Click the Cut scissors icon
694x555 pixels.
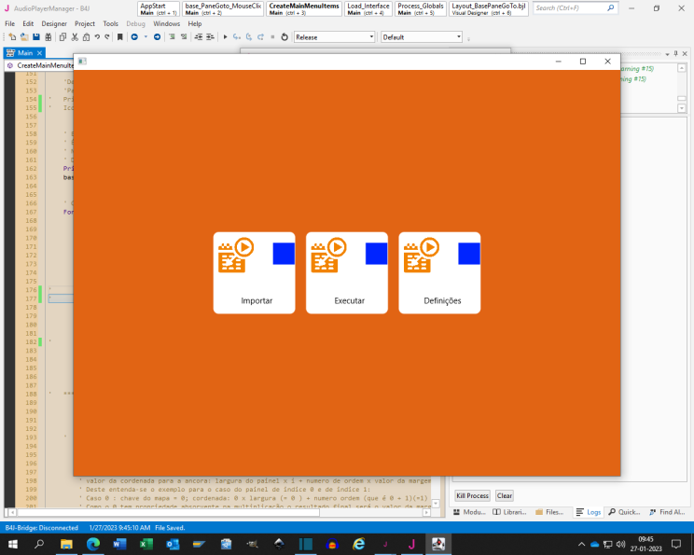coord(75,37)
